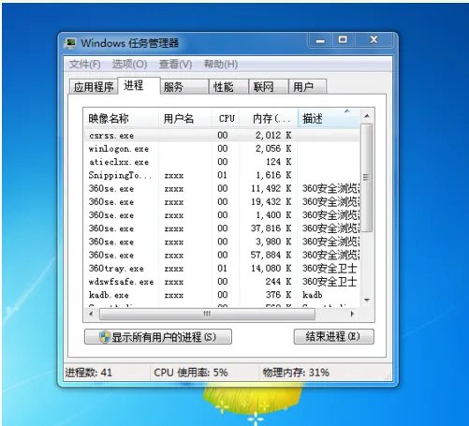Viewport: 469px width, 426px height.
Task: Select the atieclxx.exe process row
Action: pyautogui.click(x=222, y=162)
